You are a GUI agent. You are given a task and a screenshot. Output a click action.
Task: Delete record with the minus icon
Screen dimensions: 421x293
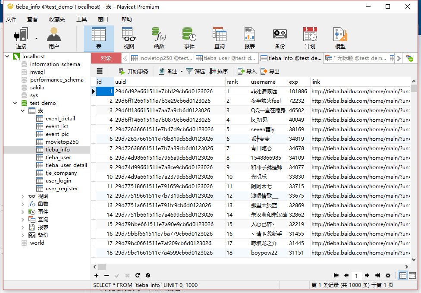click(x=107, y=275)
